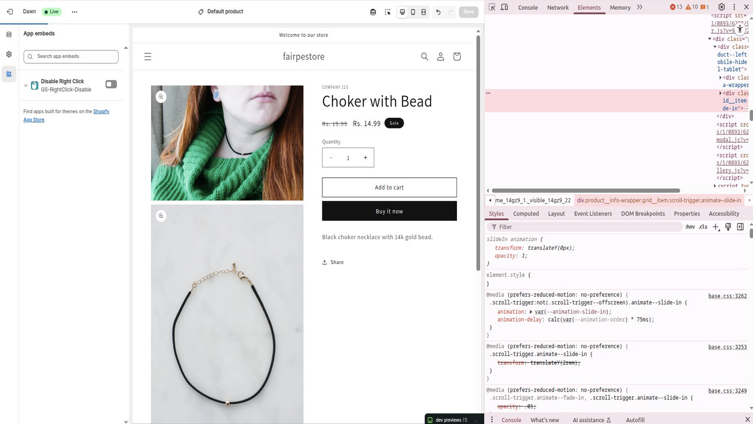Open the Autofill drawer tab
The height and width of the screenshot is (424, 753).
(x=635, y=420)
